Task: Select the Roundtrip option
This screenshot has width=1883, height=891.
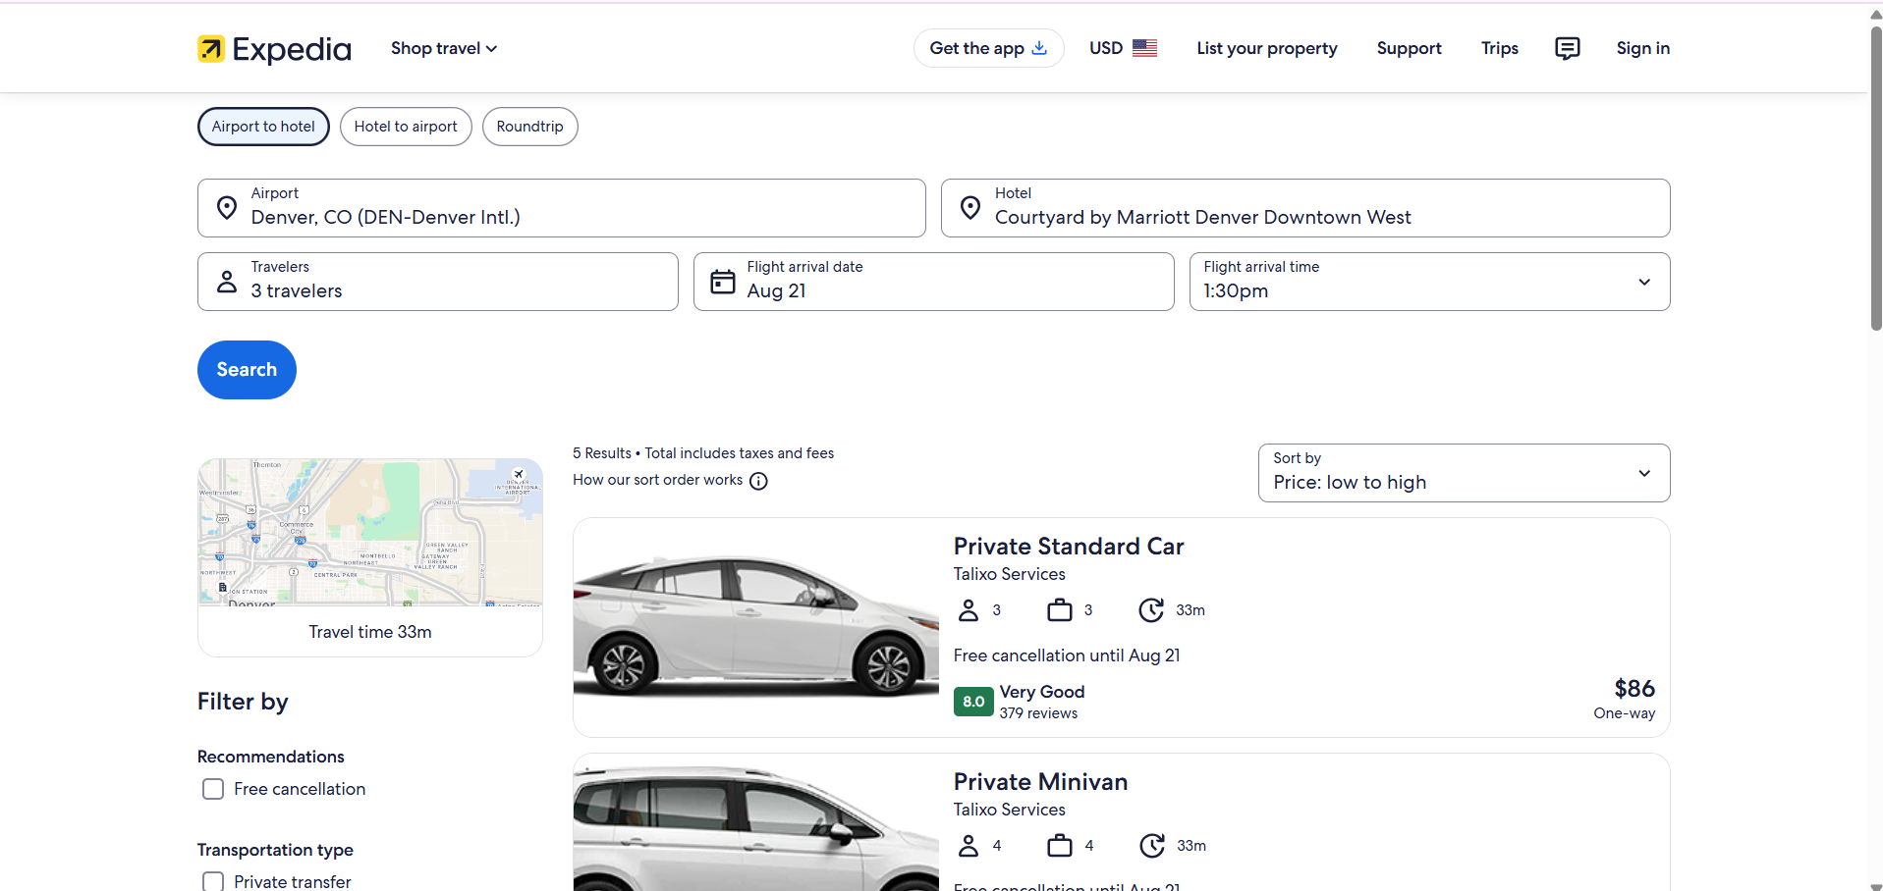Action: click(x=529, y=127)
